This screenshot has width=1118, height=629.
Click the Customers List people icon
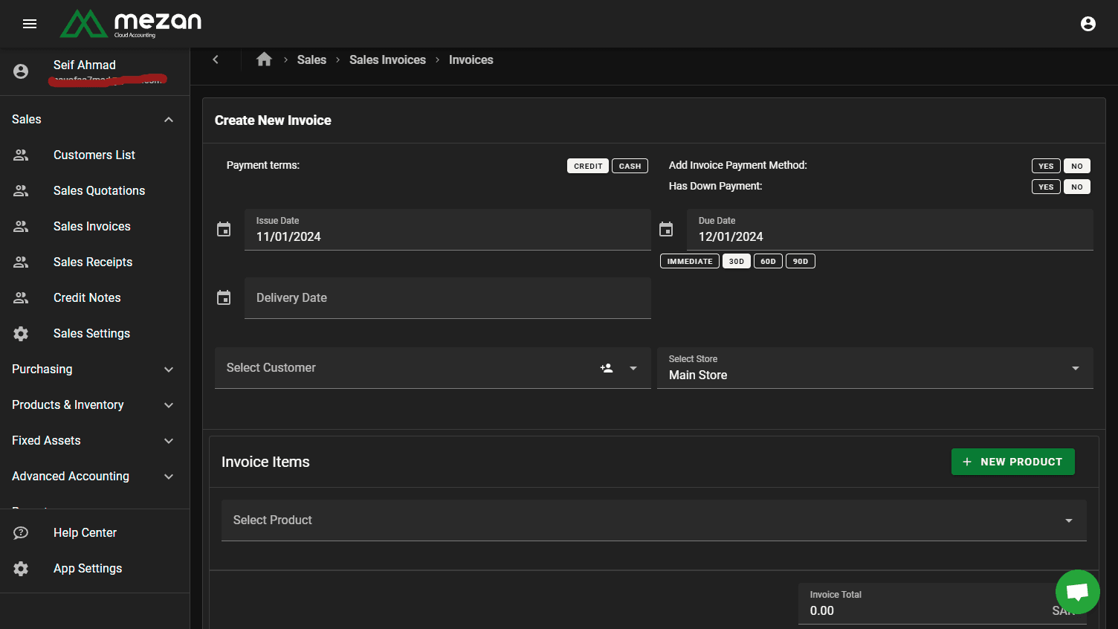pos(21,155)
